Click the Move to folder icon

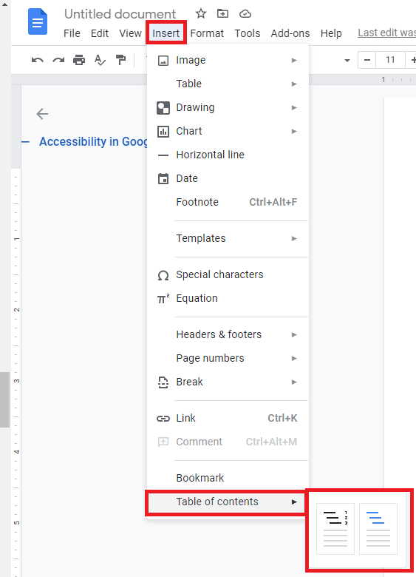pyautogui.click(x=222, y=13)
